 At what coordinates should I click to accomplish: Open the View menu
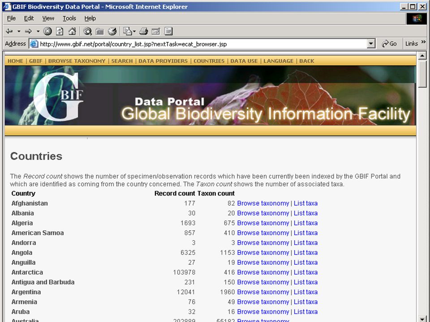point(48,18)
